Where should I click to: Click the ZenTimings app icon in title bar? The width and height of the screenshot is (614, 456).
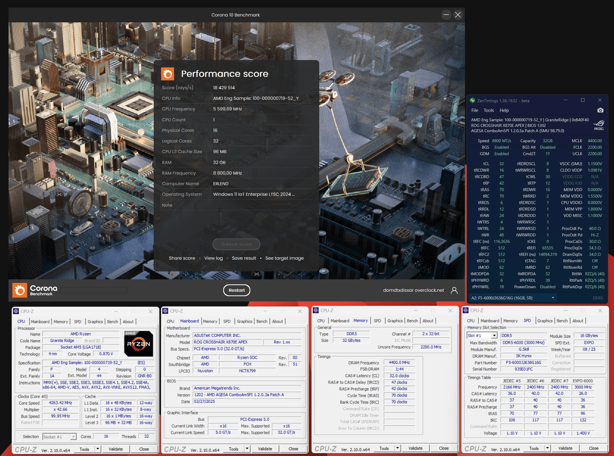click(473, 100)
